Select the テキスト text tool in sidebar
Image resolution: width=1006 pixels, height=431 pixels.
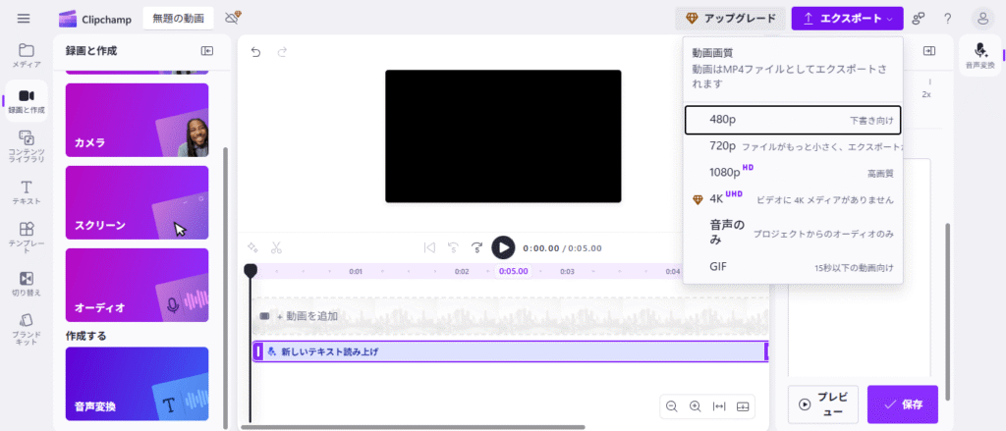pyautogui.click(x=26, y=191)
